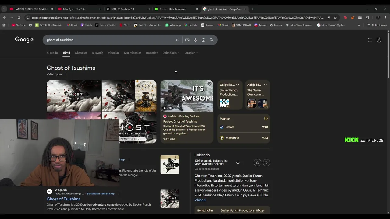Open the tab search dropdown arrow
This screenshot has height=219, width=390.
4,9
